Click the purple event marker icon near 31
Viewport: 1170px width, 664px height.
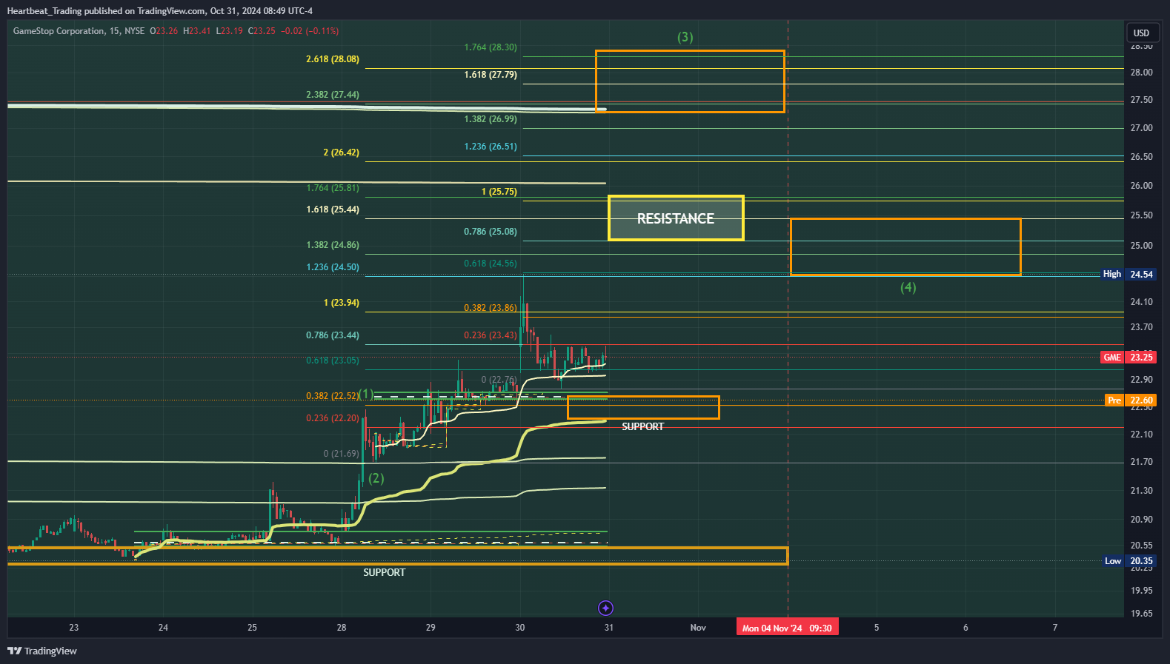pyautogui.click(x=605, y=608)
